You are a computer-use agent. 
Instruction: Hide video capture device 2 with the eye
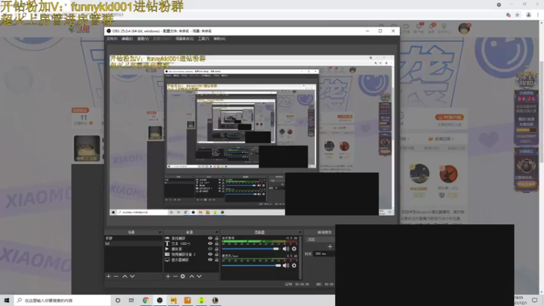pyautogui.click(x=210, y=254)
